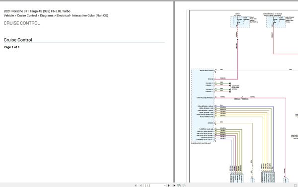Click the greyed-out page layout icon in the toolbar
This screenshot has width=298, height=187.
pyautogui.click(x=184, y=186)
